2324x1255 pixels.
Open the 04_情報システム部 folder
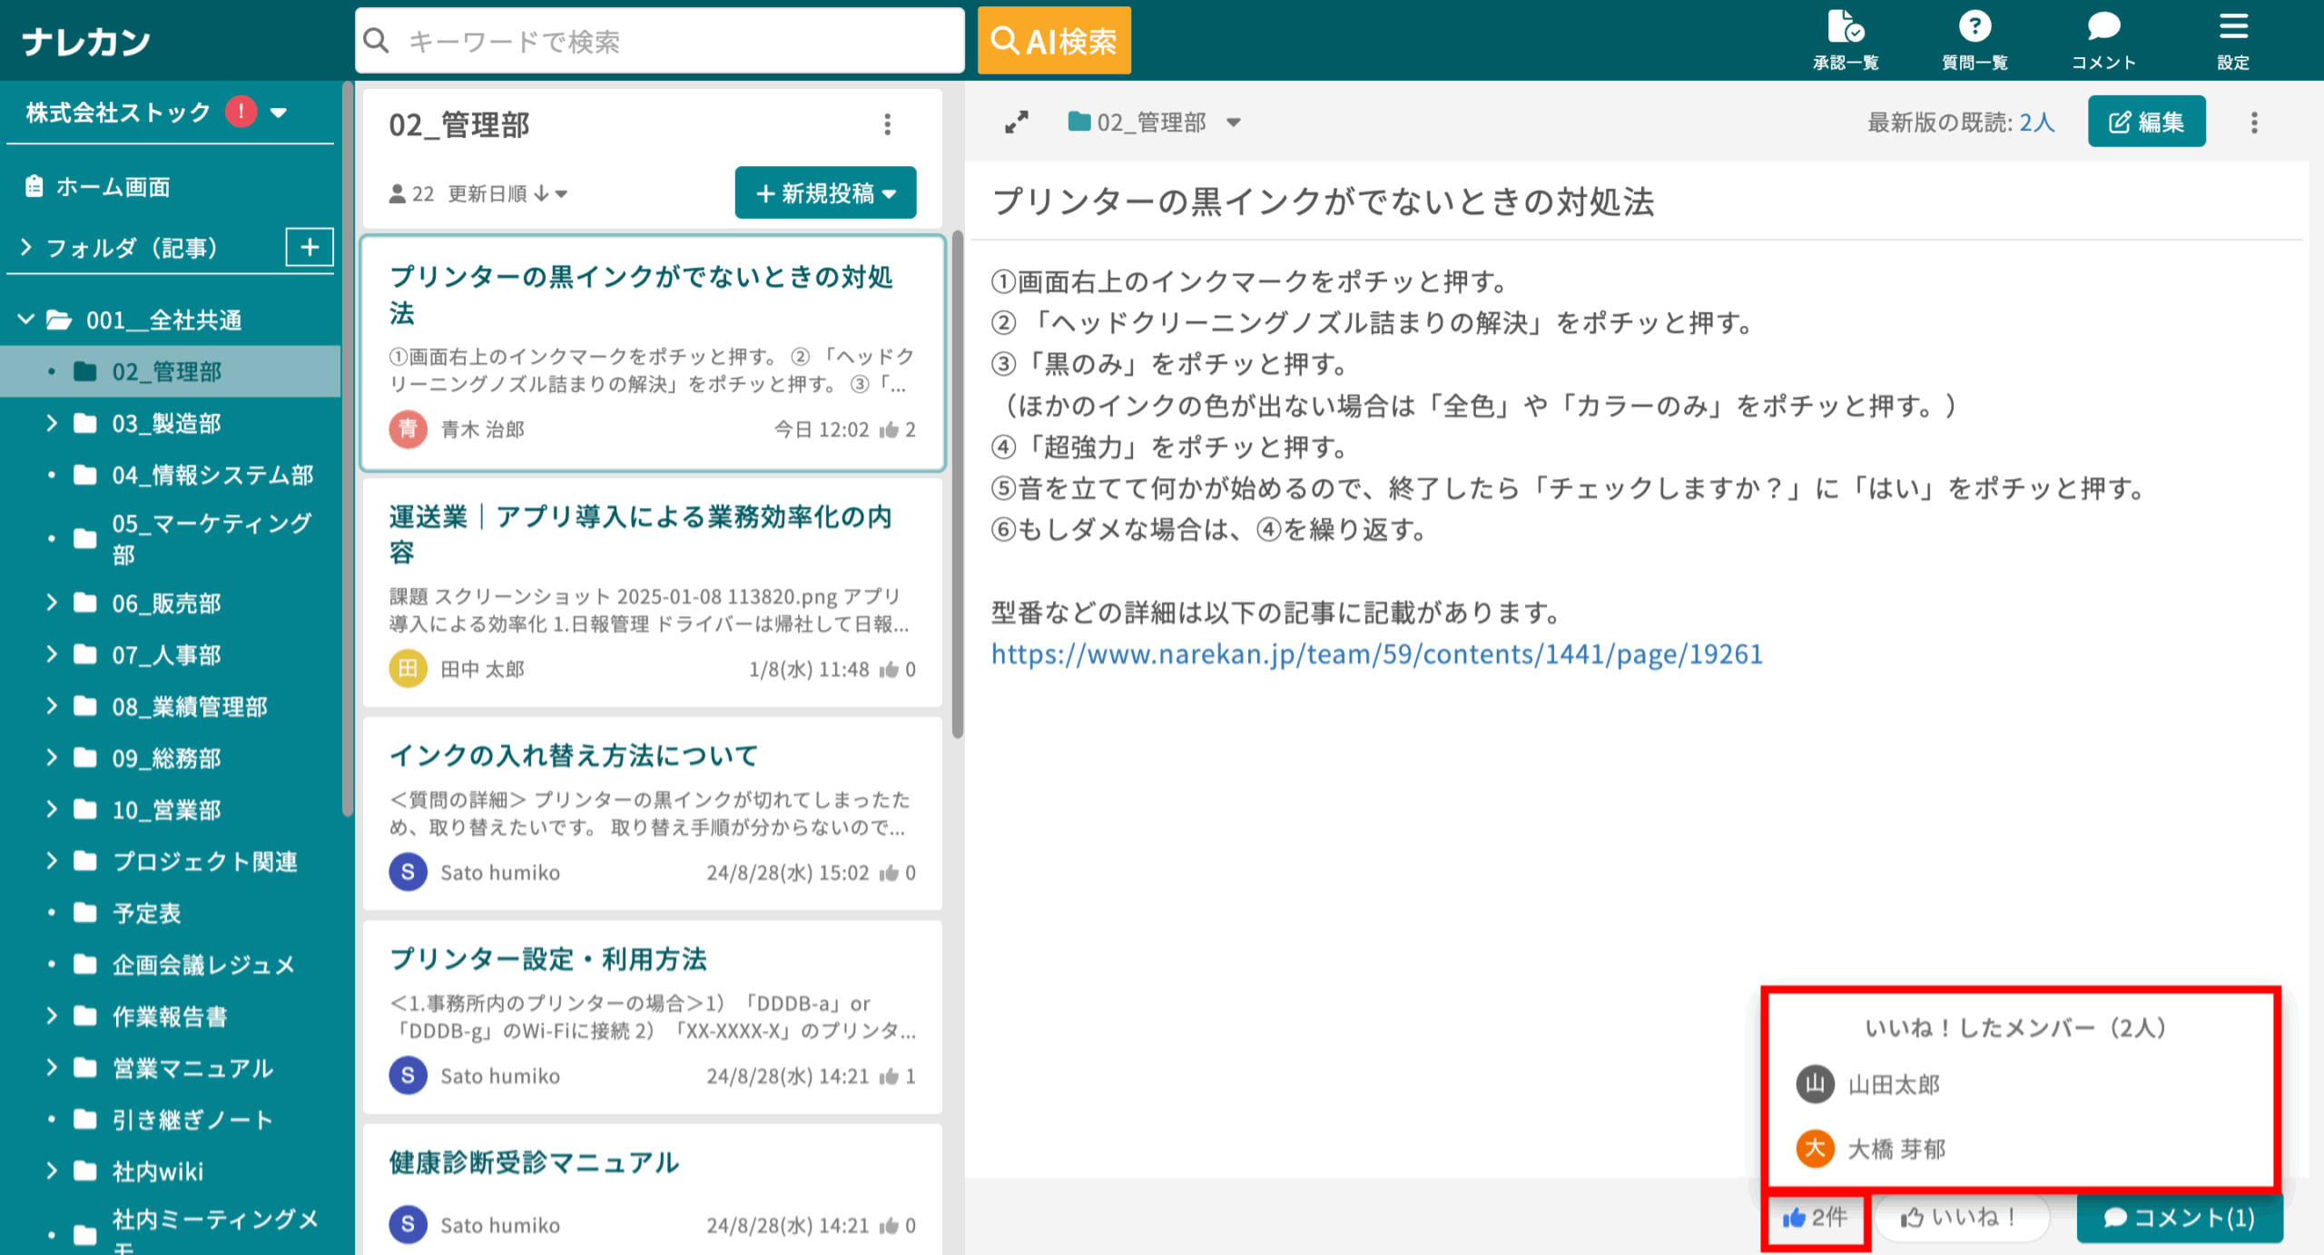212,475
